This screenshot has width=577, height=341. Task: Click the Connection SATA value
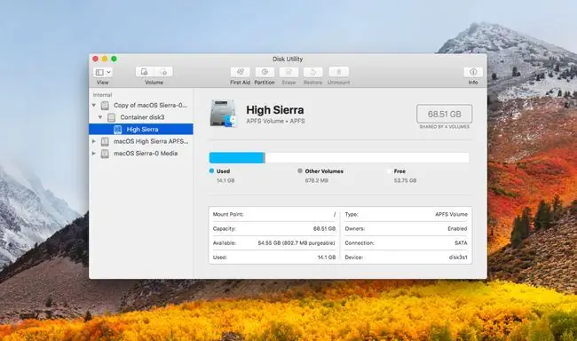point(461,243)
